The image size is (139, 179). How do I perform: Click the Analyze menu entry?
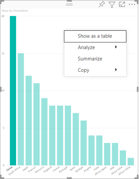coord(95,47)
